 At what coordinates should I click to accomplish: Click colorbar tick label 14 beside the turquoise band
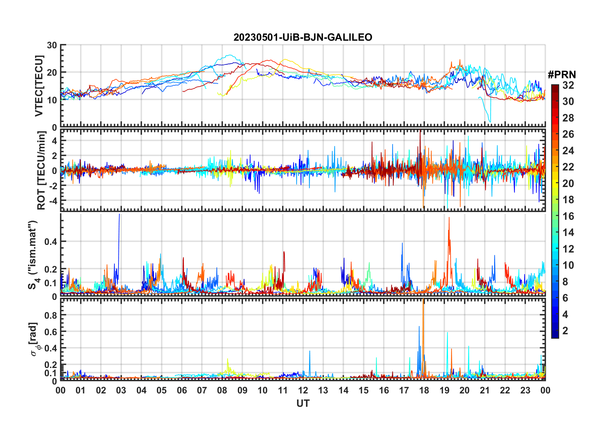(x=568, y=232)
